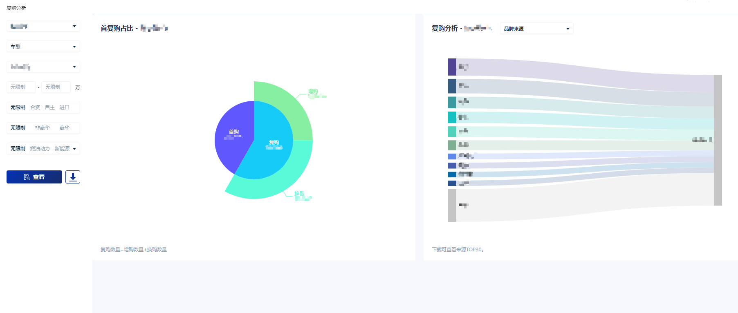Select 无限制 in the 燃油动力 row
The height and width of the screenshot is (313, 738).
[x=18, y=149]
